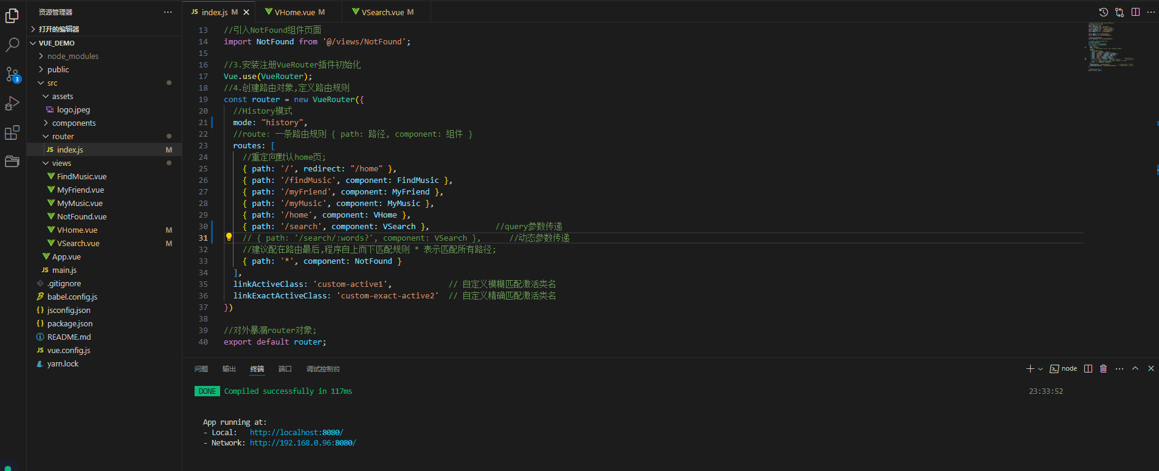Expand the 打开的编辑器 open editors section
The width and height of the screenshot is (1159, 471).
click(105, 29)
